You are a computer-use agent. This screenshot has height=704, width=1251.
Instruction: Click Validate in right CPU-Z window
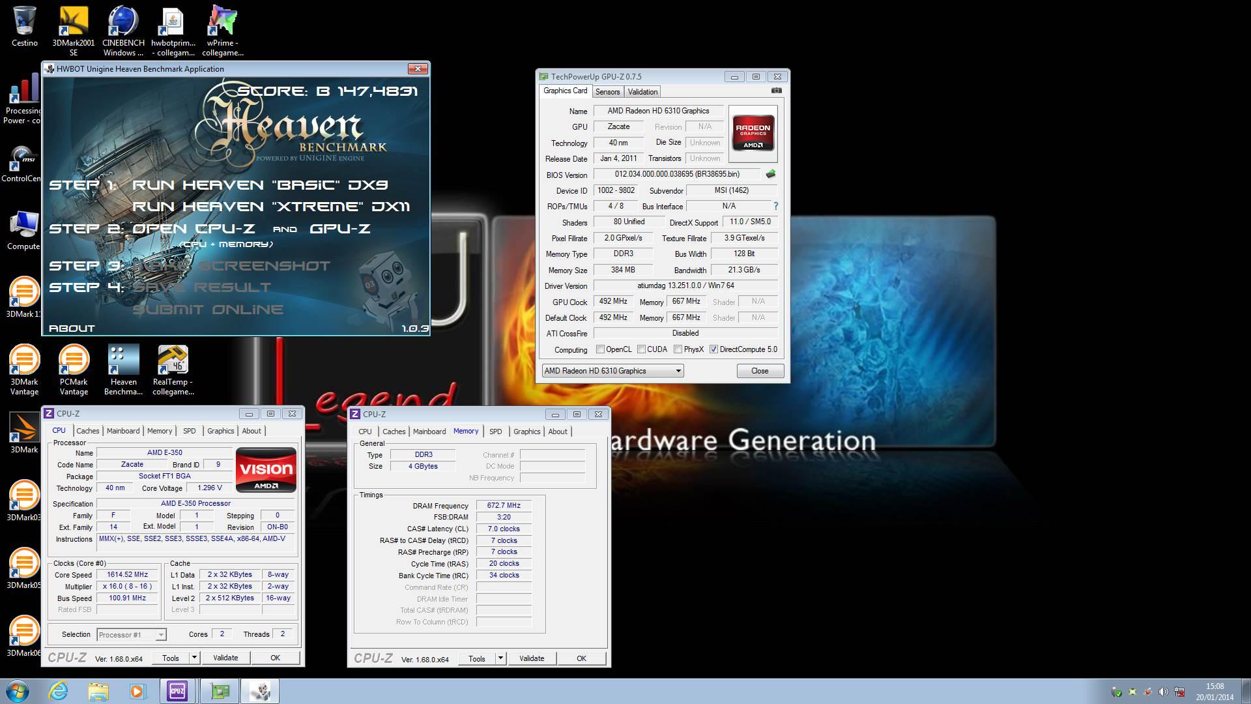tap(532, 658)
